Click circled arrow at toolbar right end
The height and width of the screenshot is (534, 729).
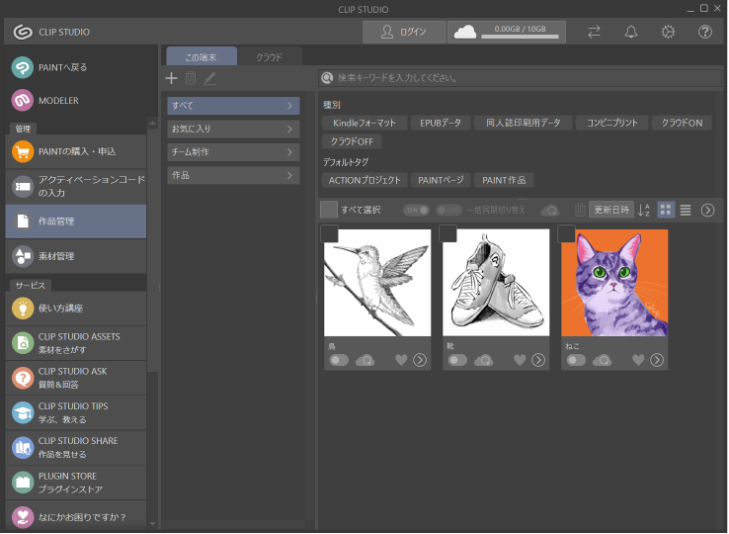(707, 210)
